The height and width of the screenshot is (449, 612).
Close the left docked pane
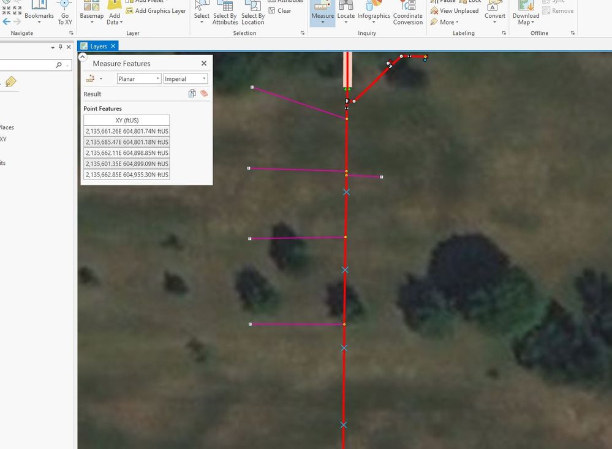point(69,47)
